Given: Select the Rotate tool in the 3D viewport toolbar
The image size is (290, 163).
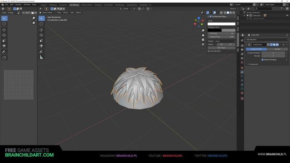Looking at the screenshot, I should tap(41, 35).
